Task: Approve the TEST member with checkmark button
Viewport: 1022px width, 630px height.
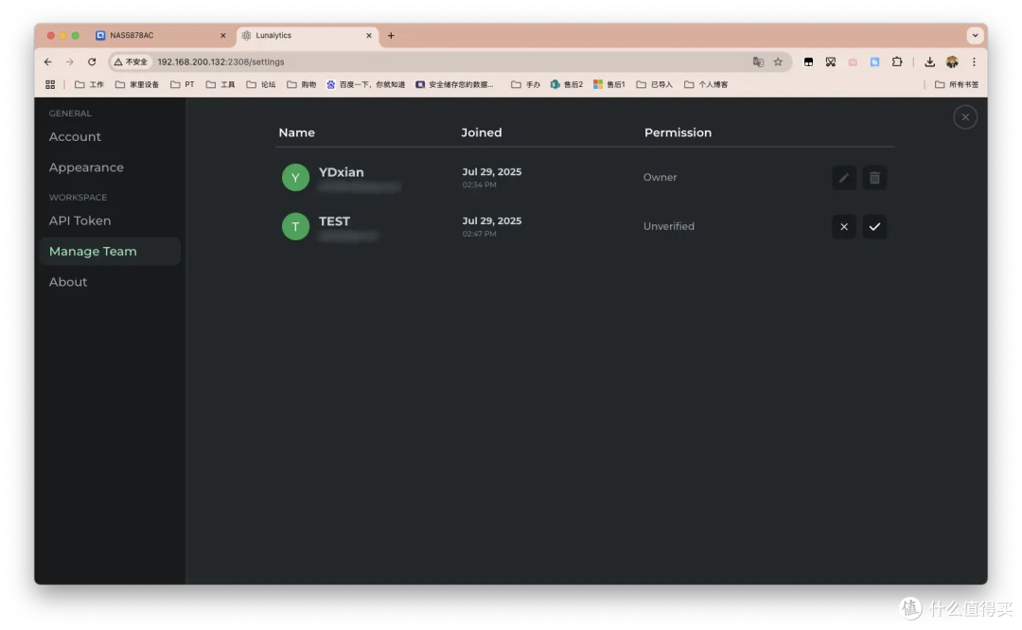Action: pyautogui.click(x=874, y=227)
